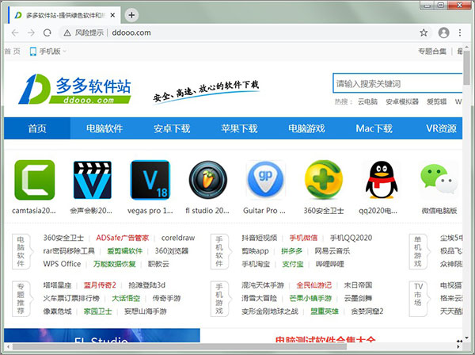This screenshot has height=355, width=475.
Task: Click the horizontal scrollbar right arrow
Action: [458, 346]
